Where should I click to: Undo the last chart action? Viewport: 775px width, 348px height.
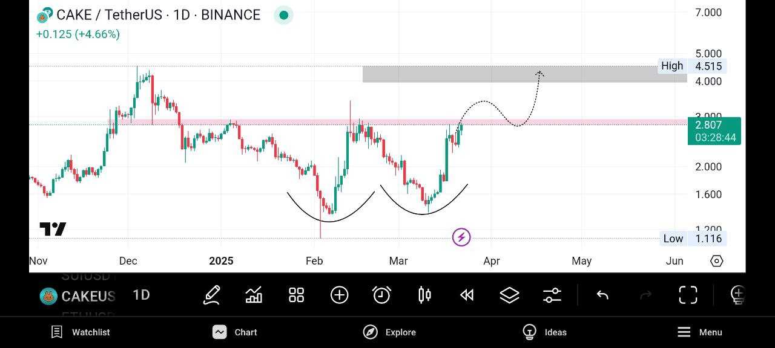coord(602,295)
